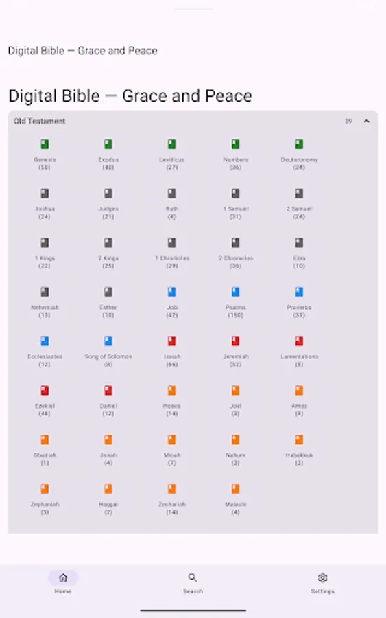Open the Deuteronomy book icon

(299, 144)
